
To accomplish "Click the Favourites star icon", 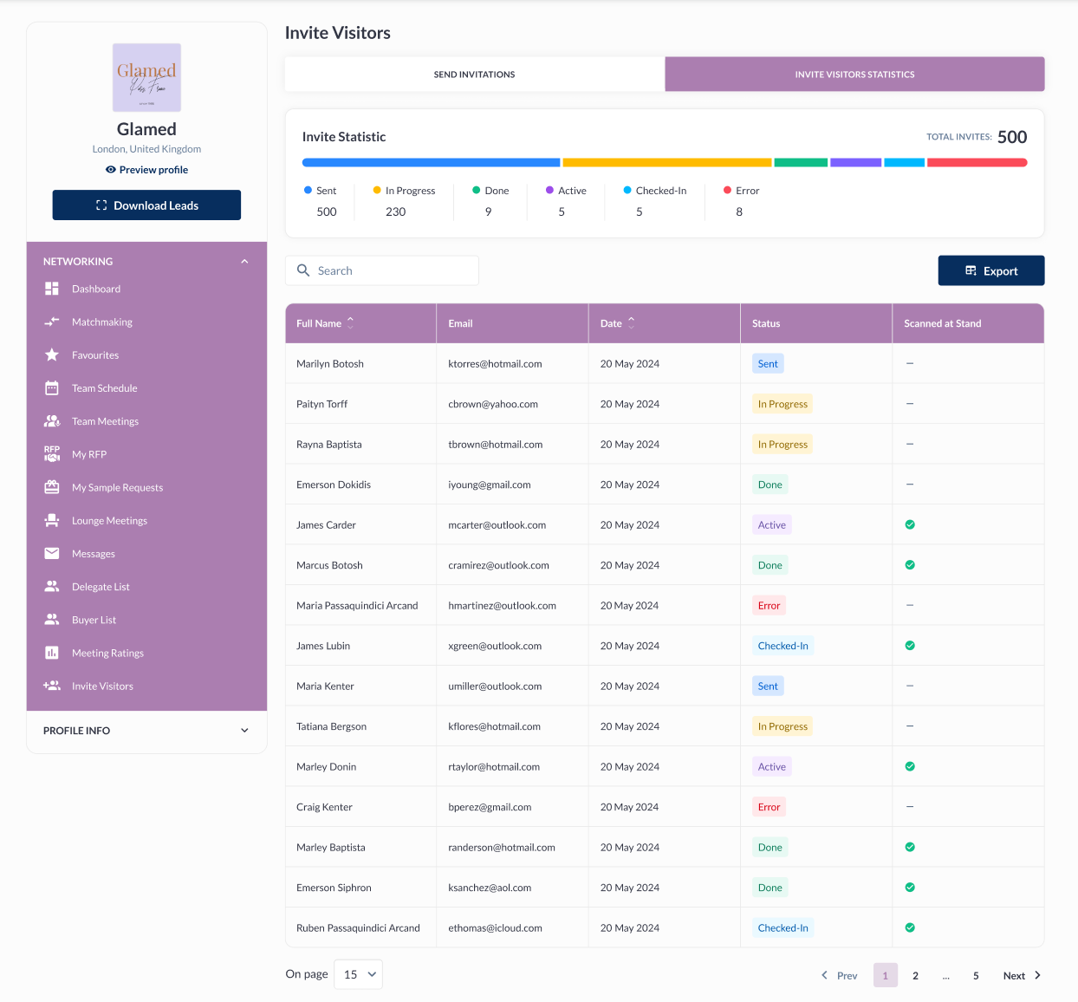I will tap(52, 355).
